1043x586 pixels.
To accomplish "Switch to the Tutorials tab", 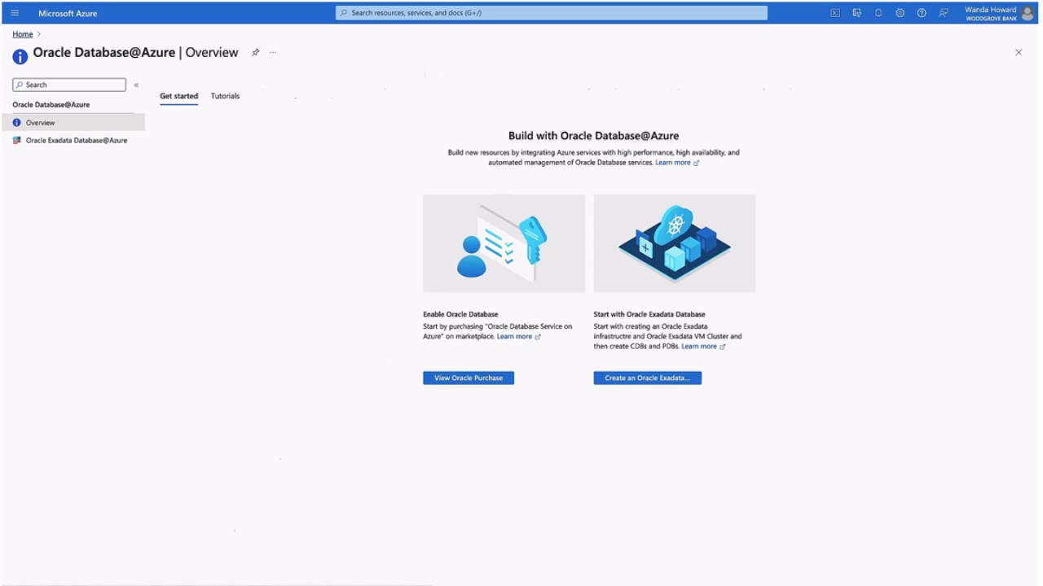I will point(225,96).
